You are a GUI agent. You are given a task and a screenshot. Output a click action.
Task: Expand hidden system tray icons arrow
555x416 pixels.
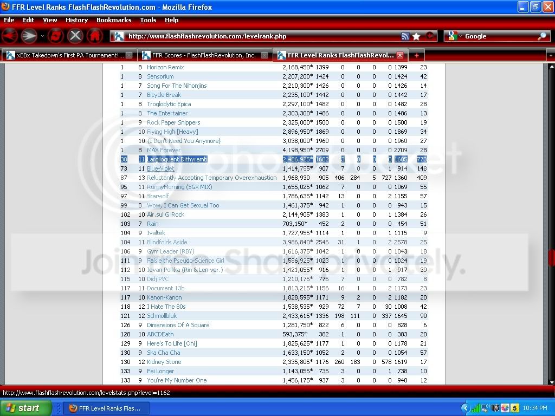pyautogui.click(x=466, y=408)
